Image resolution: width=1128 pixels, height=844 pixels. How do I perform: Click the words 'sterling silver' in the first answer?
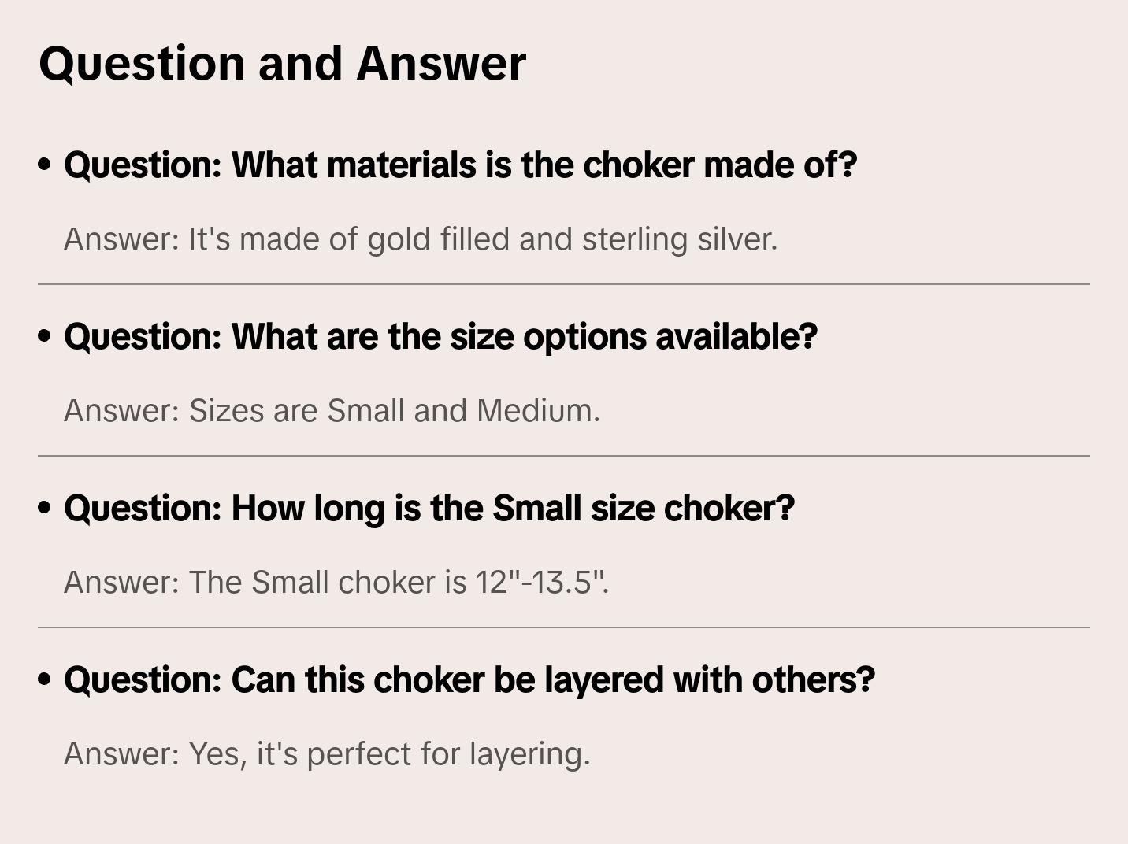(679, 239)
